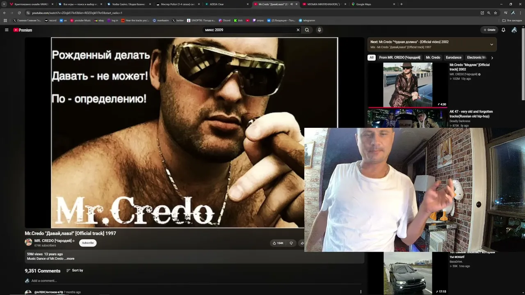Click the Create button
This screenshot has height=295, width=525.
tap(489, 30)
